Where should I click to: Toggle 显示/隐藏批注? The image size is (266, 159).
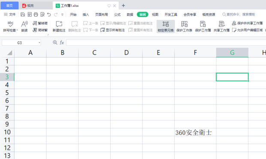pos(113,23)
